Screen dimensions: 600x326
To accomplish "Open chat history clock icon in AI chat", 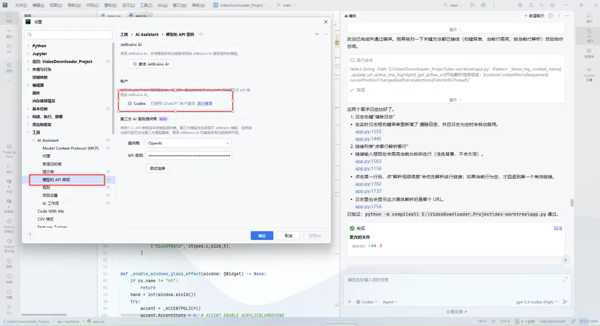I will click(x=550, y=16).
